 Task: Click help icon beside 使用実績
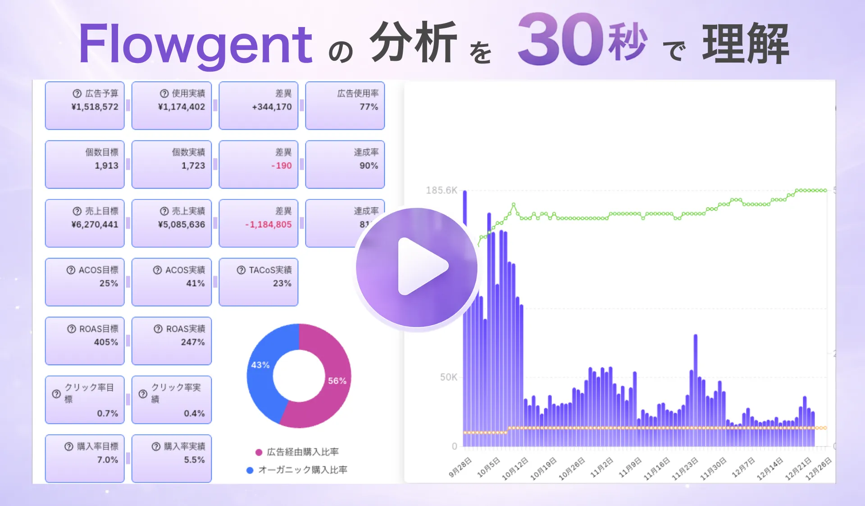(164, 94)
